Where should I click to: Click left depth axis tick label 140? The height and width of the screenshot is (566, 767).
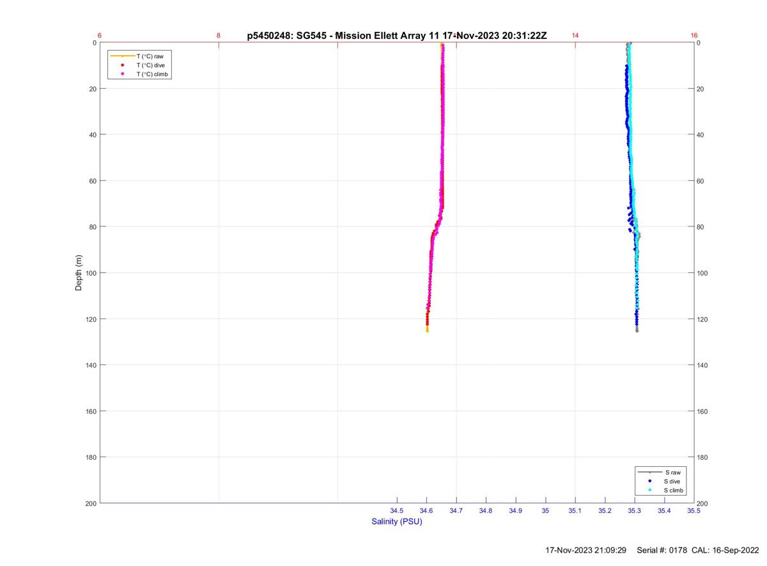[x=90, y=365]
